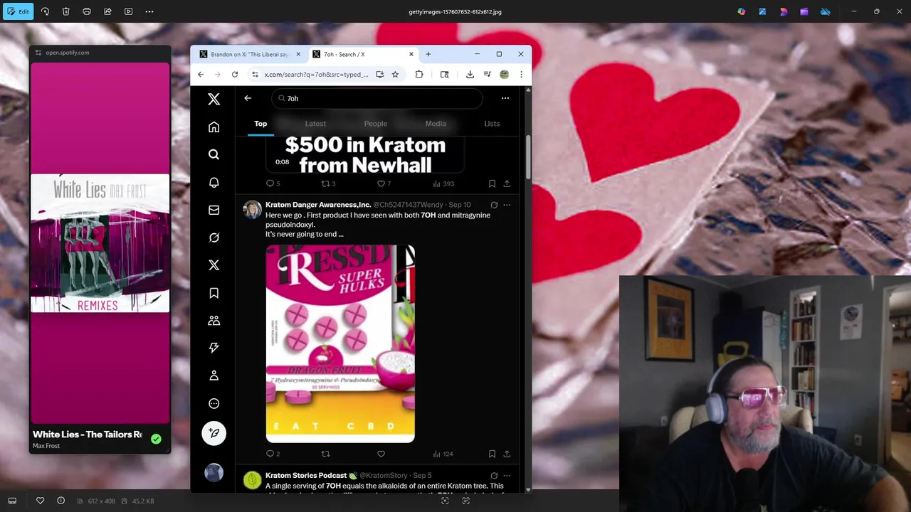Compose a new post button
The width and height of the screenshot is (911, 512).
click(214, 433)
